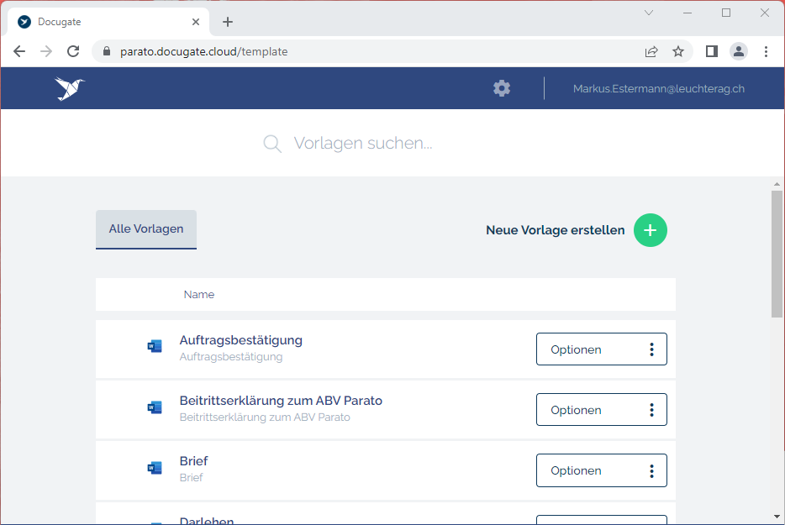Click Word icon of Auftragsbestätigung row

click(x=155, y=346)
